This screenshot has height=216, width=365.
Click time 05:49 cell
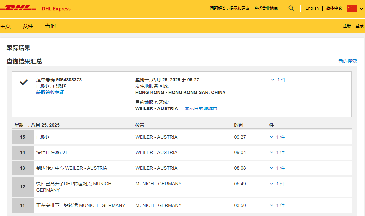click(x=240, y=184)
